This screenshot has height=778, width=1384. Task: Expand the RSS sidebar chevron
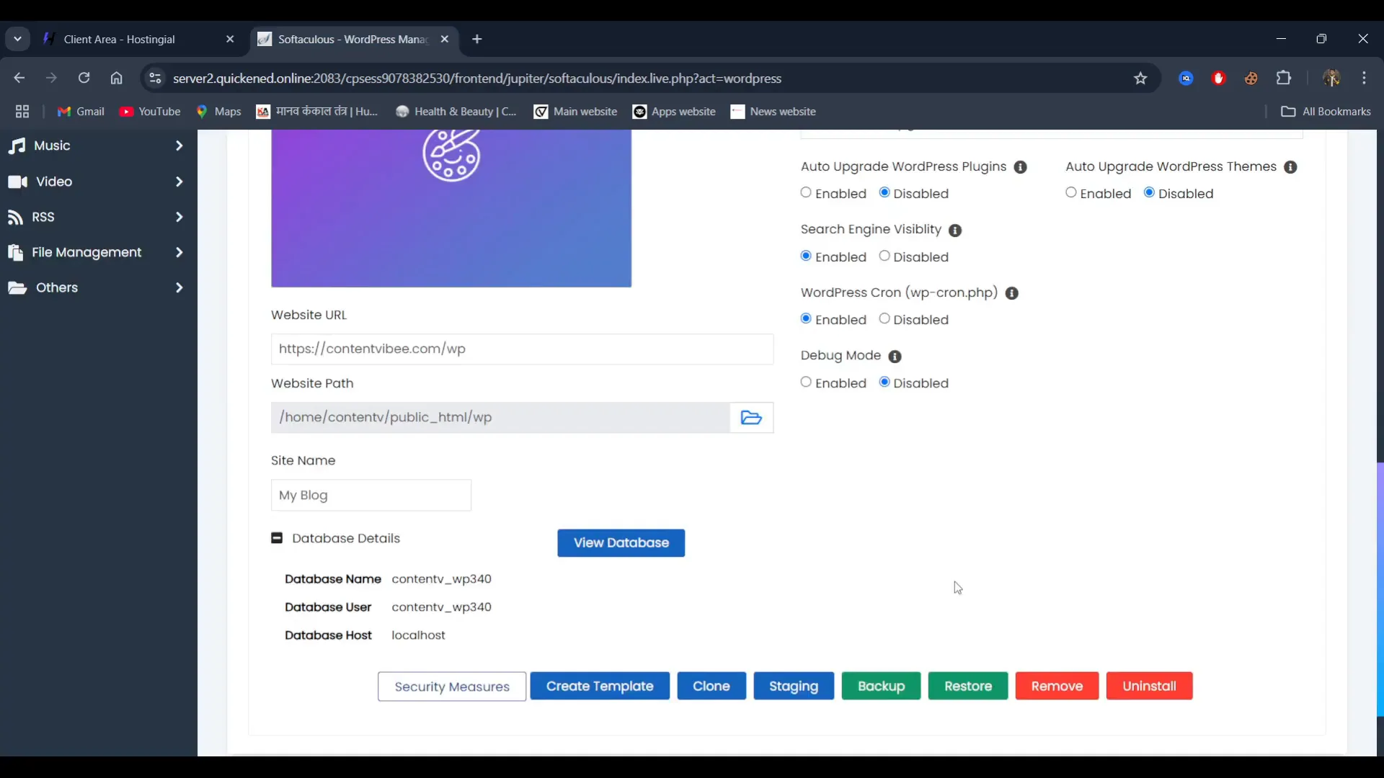click(x=179, y=217)
